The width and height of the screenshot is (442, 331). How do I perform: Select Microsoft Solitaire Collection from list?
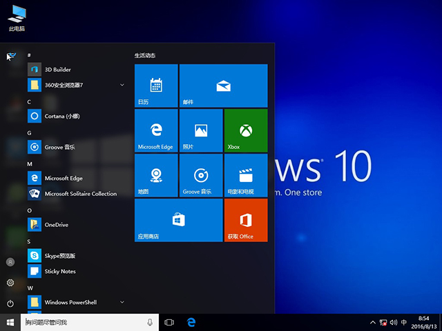[x=80, y=194]
